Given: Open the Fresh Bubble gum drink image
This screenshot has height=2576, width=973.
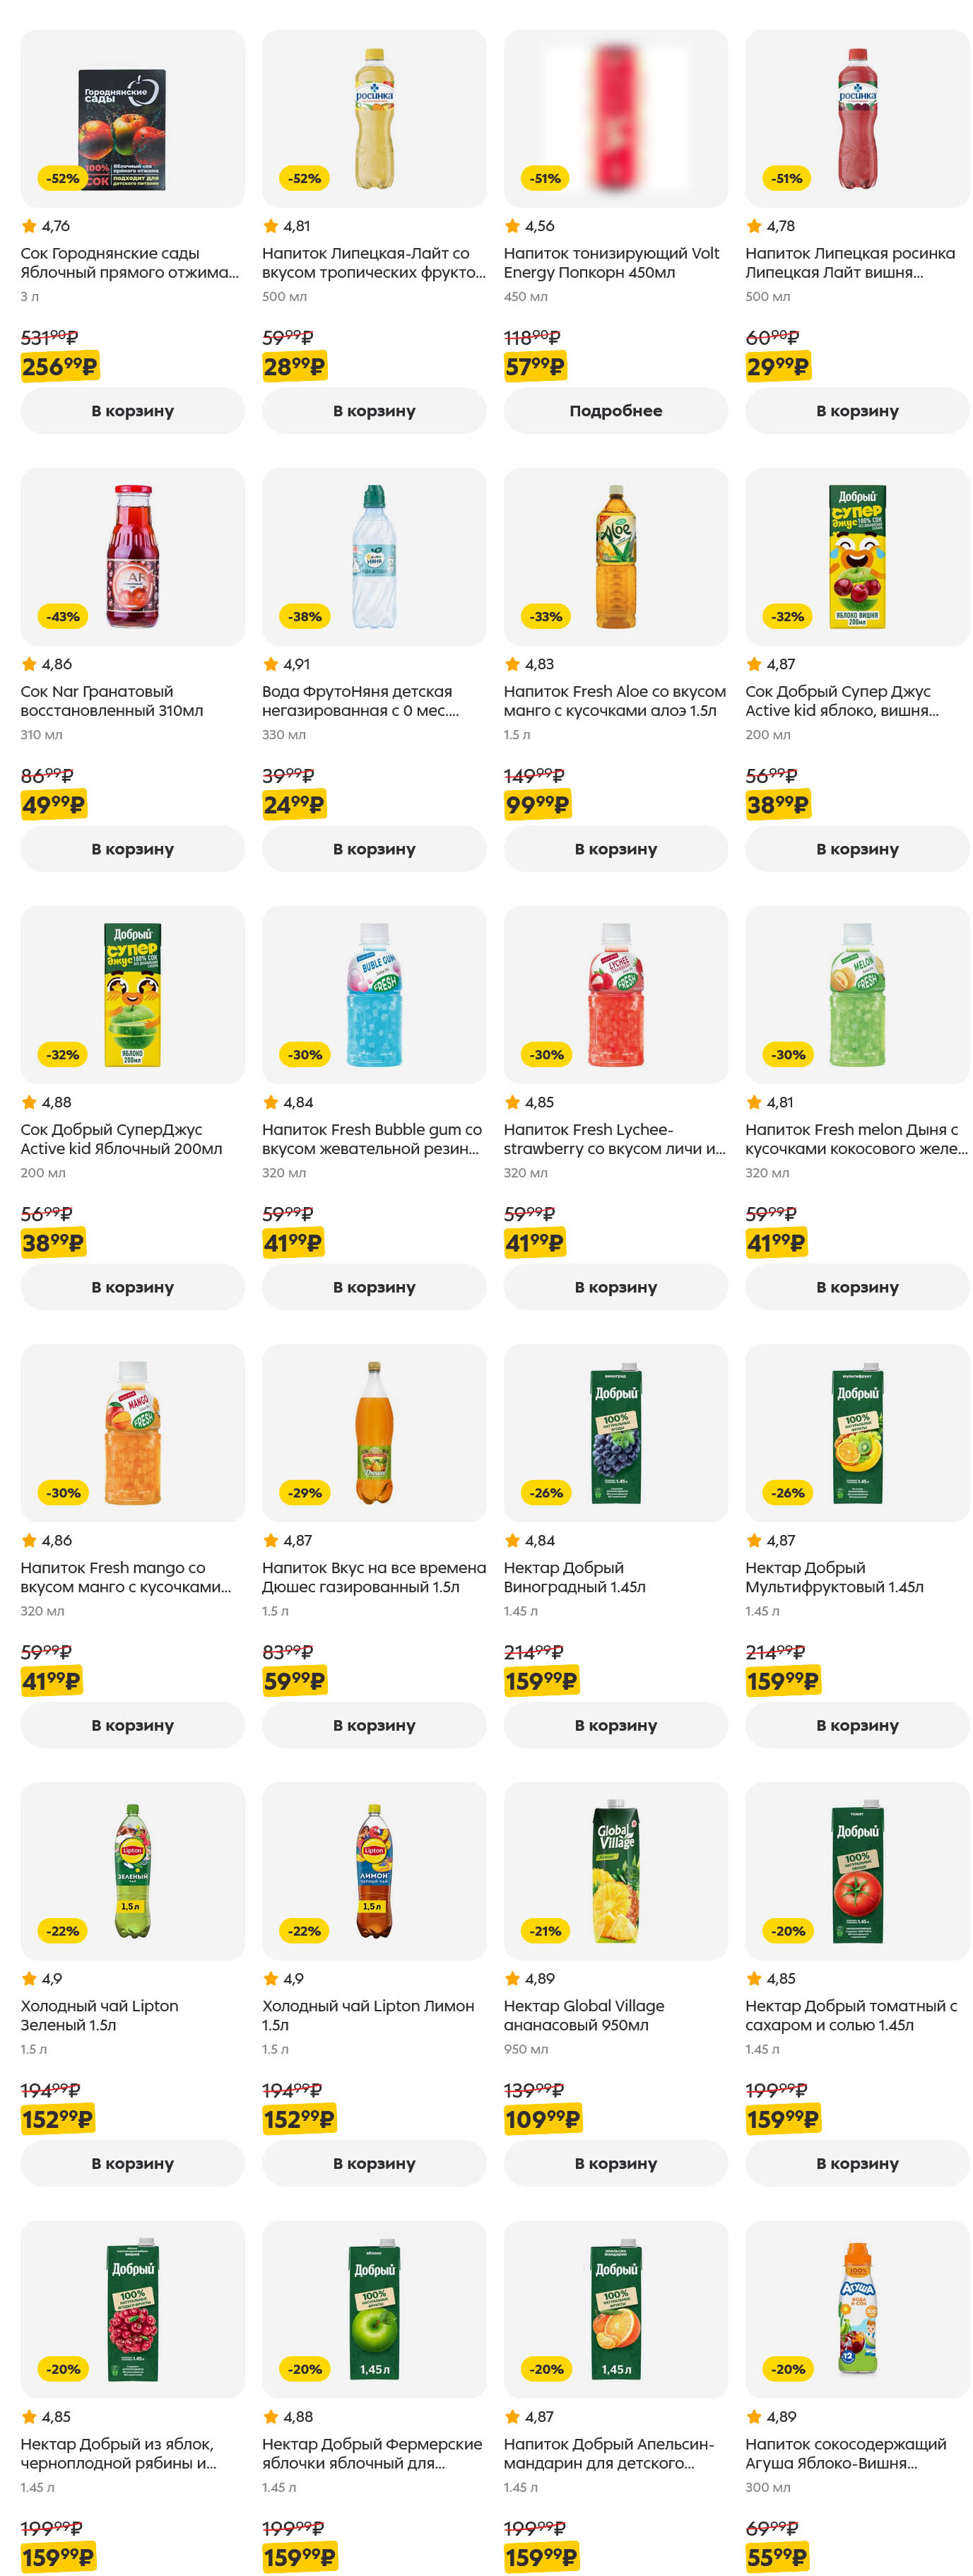Looking at the screenshot, I should click(373, 994).
